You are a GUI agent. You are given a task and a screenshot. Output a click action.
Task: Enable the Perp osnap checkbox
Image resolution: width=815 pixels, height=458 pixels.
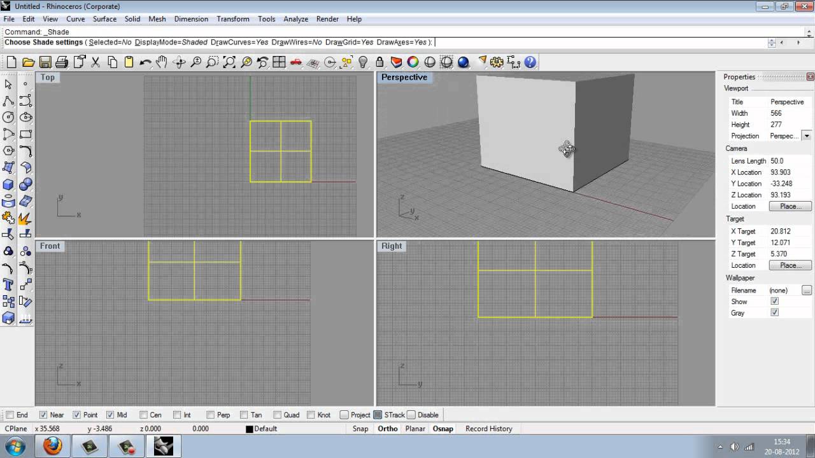(x=210, y=415)
